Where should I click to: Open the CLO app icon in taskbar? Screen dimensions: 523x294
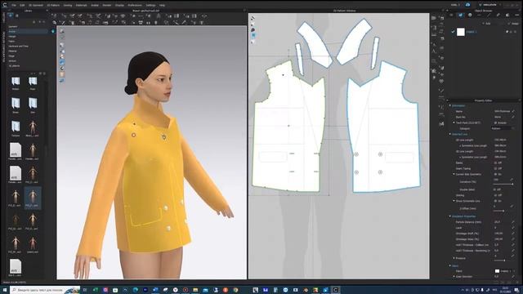point(336,290)
